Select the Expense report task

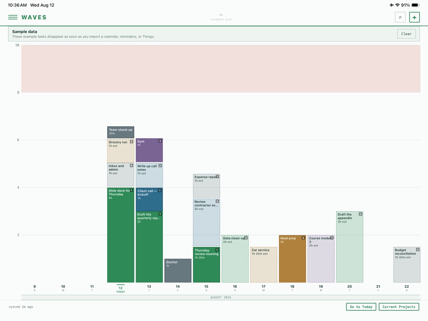[x=206, y=186]
